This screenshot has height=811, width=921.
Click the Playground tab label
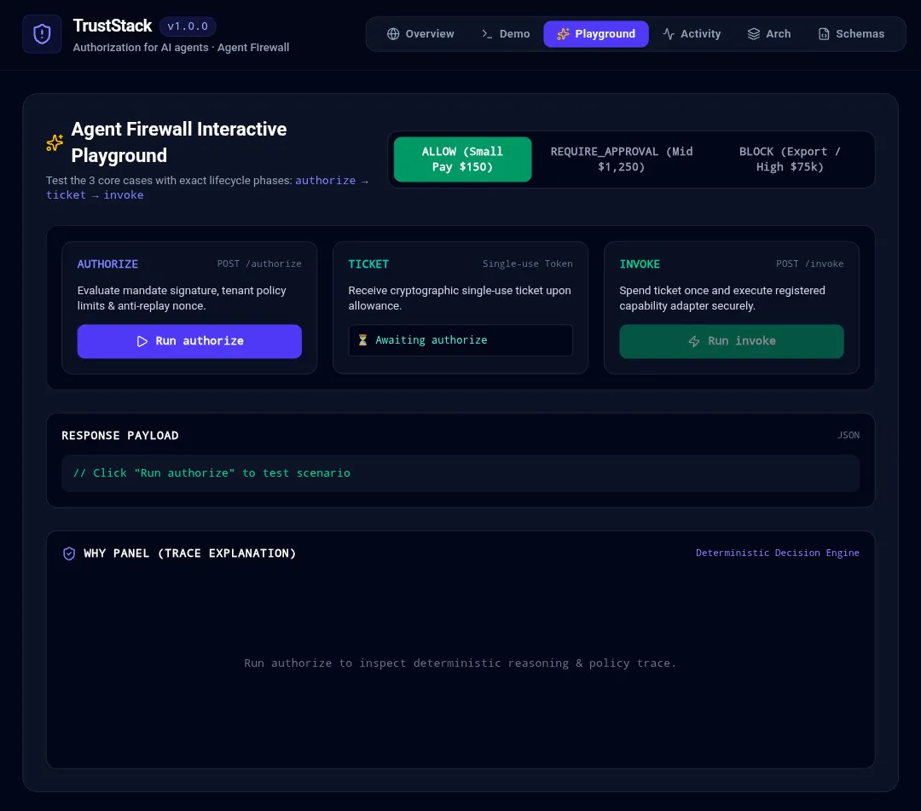[605, 34]
